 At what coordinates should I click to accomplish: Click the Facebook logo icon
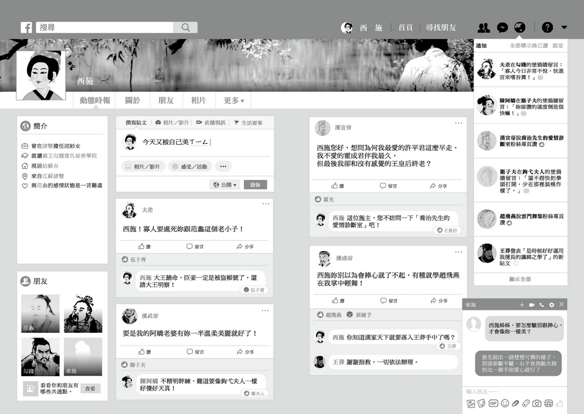(x=26, y=27)
